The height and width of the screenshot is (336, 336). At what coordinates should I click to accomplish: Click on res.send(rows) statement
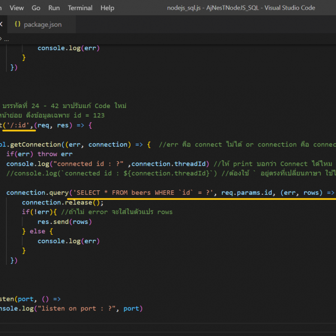click(x=64, y=221)
